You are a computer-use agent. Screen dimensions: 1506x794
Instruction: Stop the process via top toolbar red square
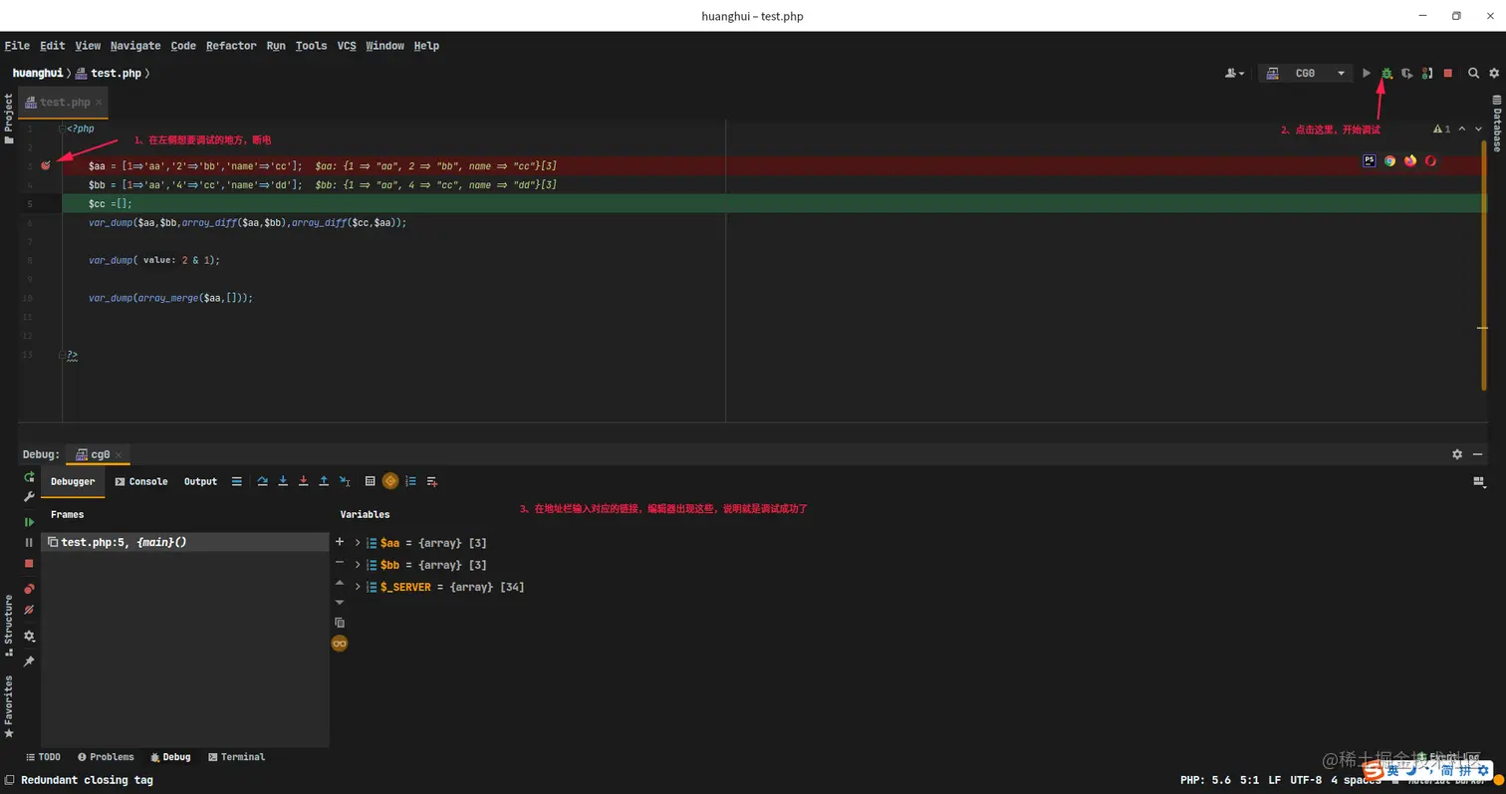point(1447,73)
